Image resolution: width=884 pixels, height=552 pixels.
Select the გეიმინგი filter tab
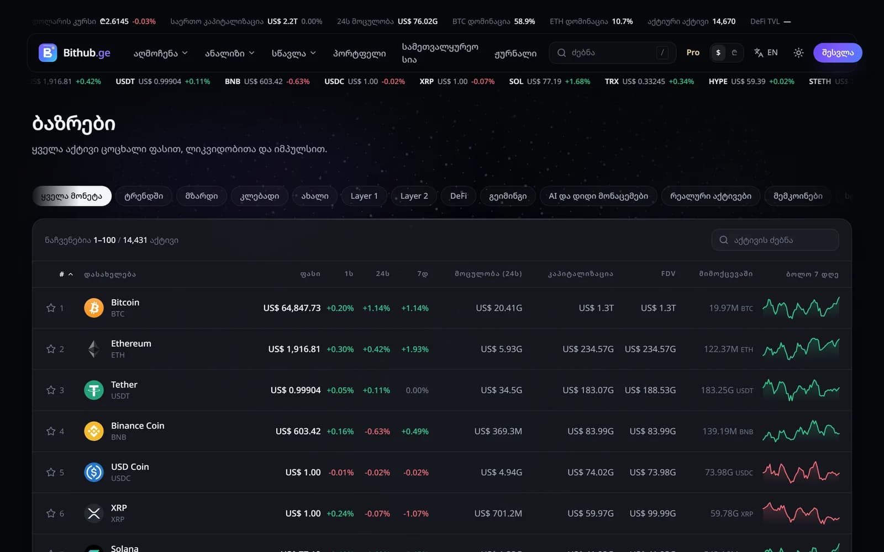tap(508, 196)
